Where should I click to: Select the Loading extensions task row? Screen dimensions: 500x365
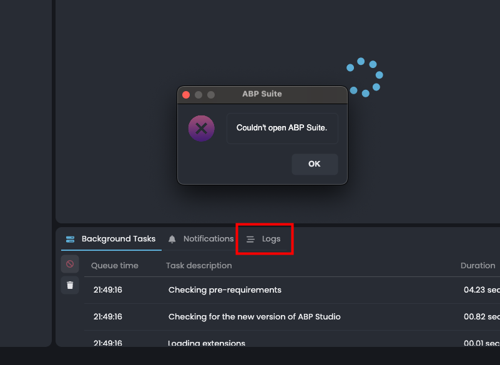tap(207, 343)
